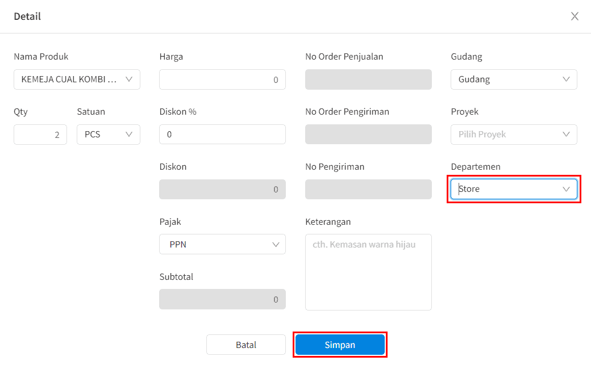This screenshot has width=591, height=369.
Task: Click the No Order Pengiriman label
Action: [x=347, y=112]
